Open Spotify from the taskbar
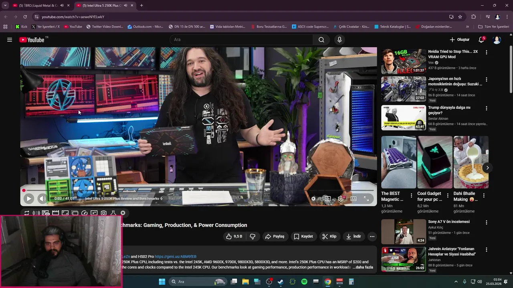Viewport: 513px width, 288px height. pos(304,282)
